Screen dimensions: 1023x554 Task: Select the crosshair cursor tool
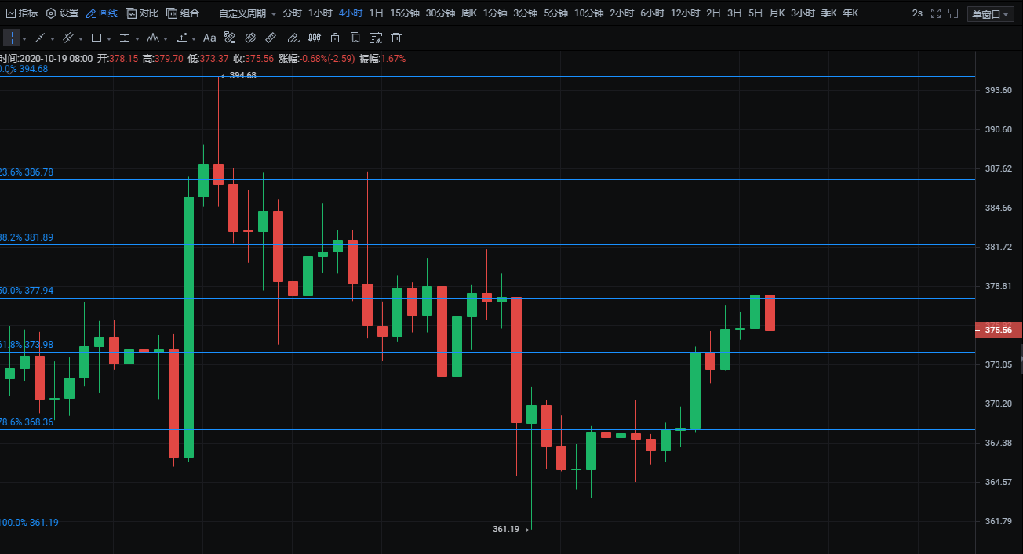pos(12,38)
